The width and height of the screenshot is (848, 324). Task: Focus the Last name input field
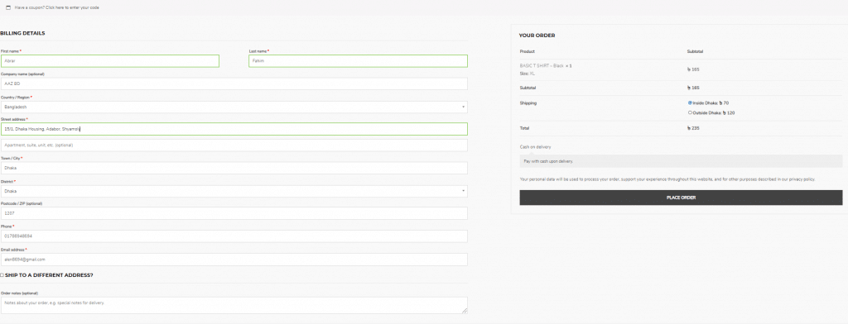pos(358,61)
